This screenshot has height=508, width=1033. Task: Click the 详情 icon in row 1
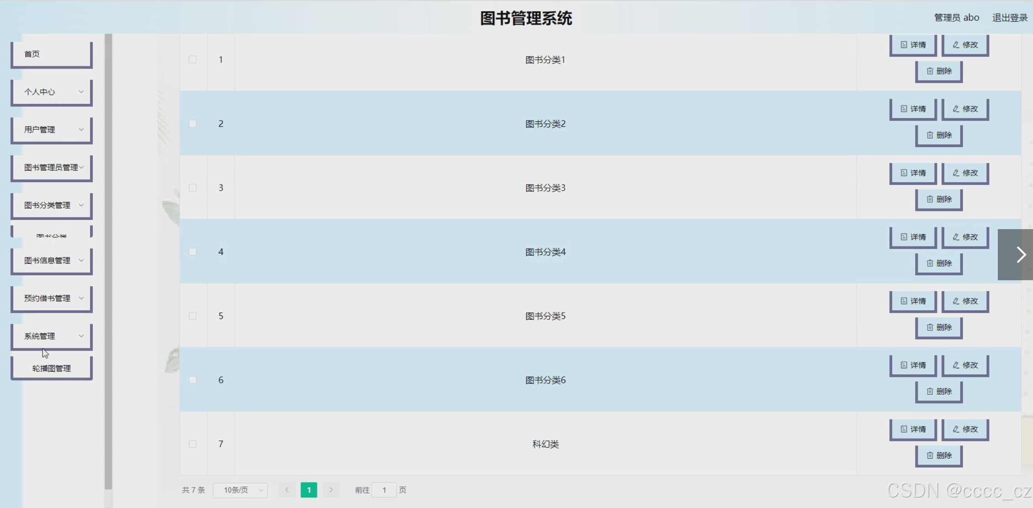[x=904, y=45]
